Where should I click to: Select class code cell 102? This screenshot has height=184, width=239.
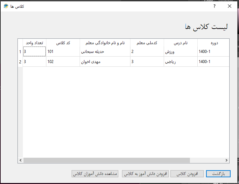63,62
